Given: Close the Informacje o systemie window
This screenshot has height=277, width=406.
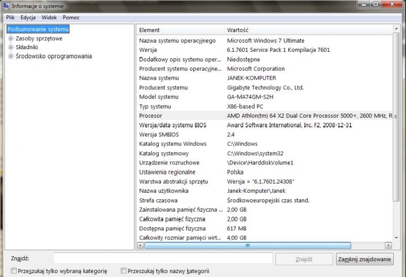Looking at the screenshot, I should coord(392,4).
